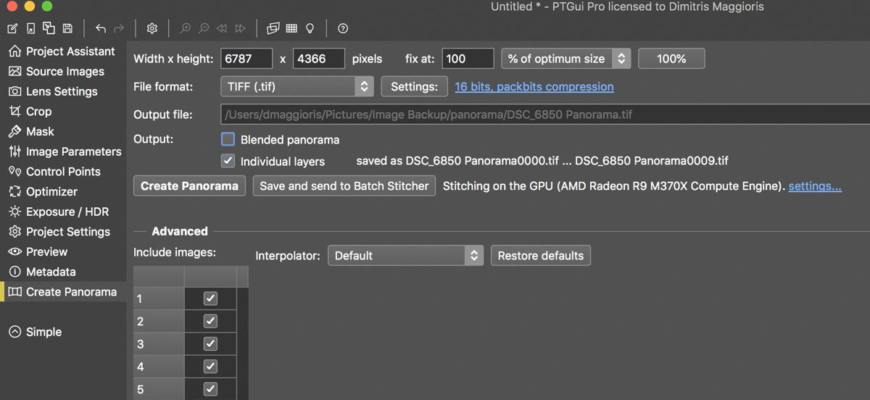The height and width of the screenshot is (400, 870).
Task: Expand the % of optimum size dropdown
Action: 566,59
